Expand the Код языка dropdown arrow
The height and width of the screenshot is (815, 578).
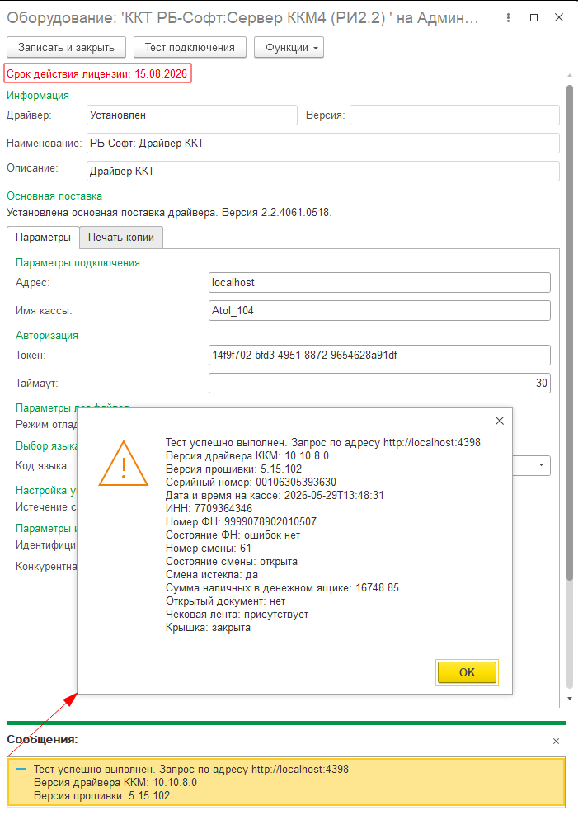(x=541, y=465)
